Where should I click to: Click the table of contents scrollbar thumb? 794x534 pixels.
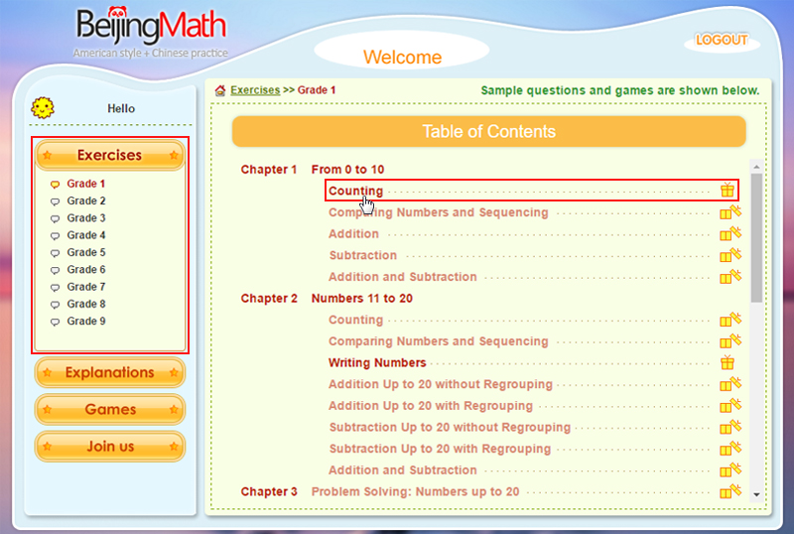pyautogui.click(x=756, y=237)
